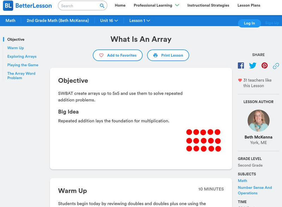Click the red dot array image

click(x=203, y=140)
